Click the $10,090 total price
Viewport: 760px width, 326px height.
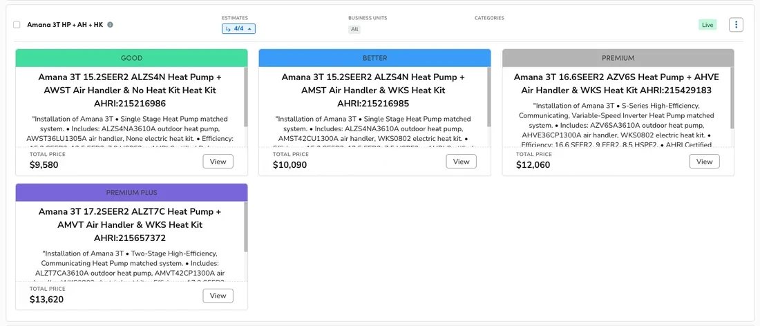coord(289,164)
